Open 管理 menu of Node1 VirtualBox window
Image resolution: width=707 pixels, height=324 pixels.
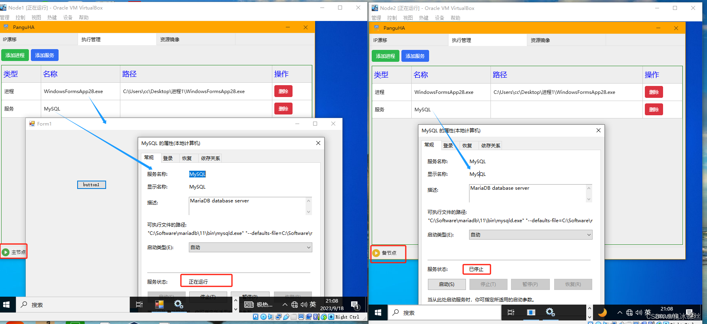click(x=5, y=17)
